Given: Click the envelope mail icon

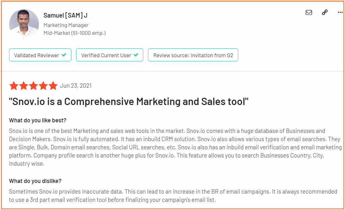Looking at the screenshot, I should tap(309, 13).
